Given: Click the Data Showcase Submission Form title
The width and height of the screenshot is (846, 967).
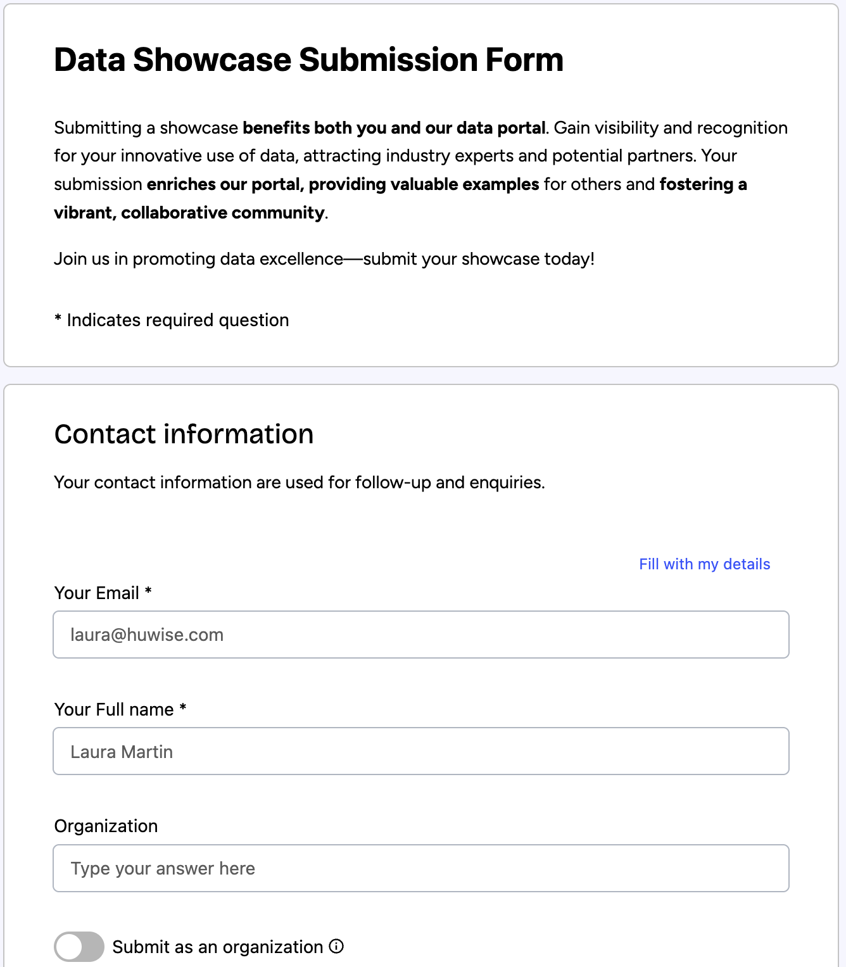Looking at the screenshot, I should click(x=308, y=60).
